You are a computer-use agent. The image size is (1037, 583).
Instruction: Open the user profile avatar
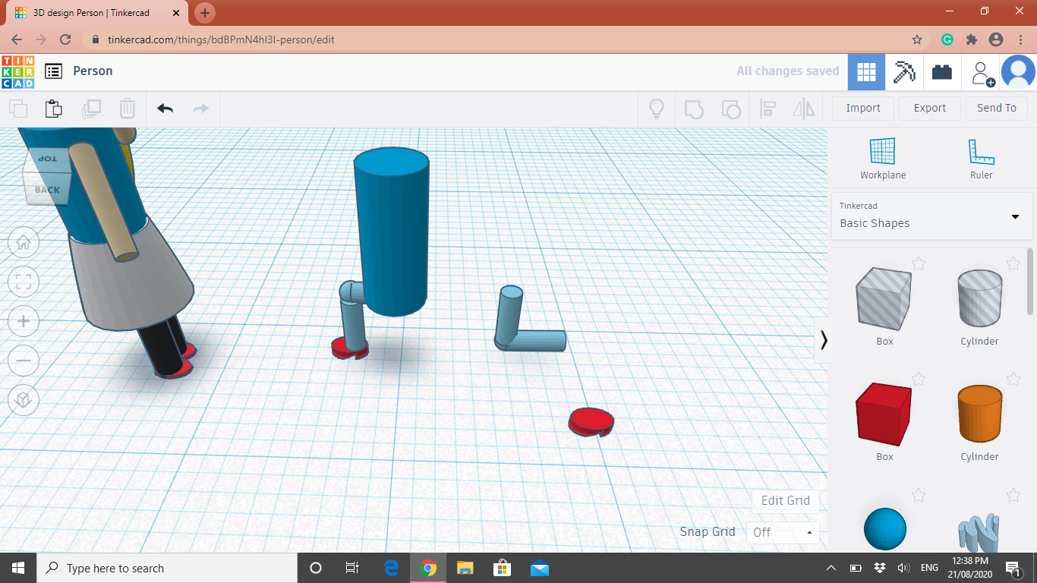click(1018, 72)
